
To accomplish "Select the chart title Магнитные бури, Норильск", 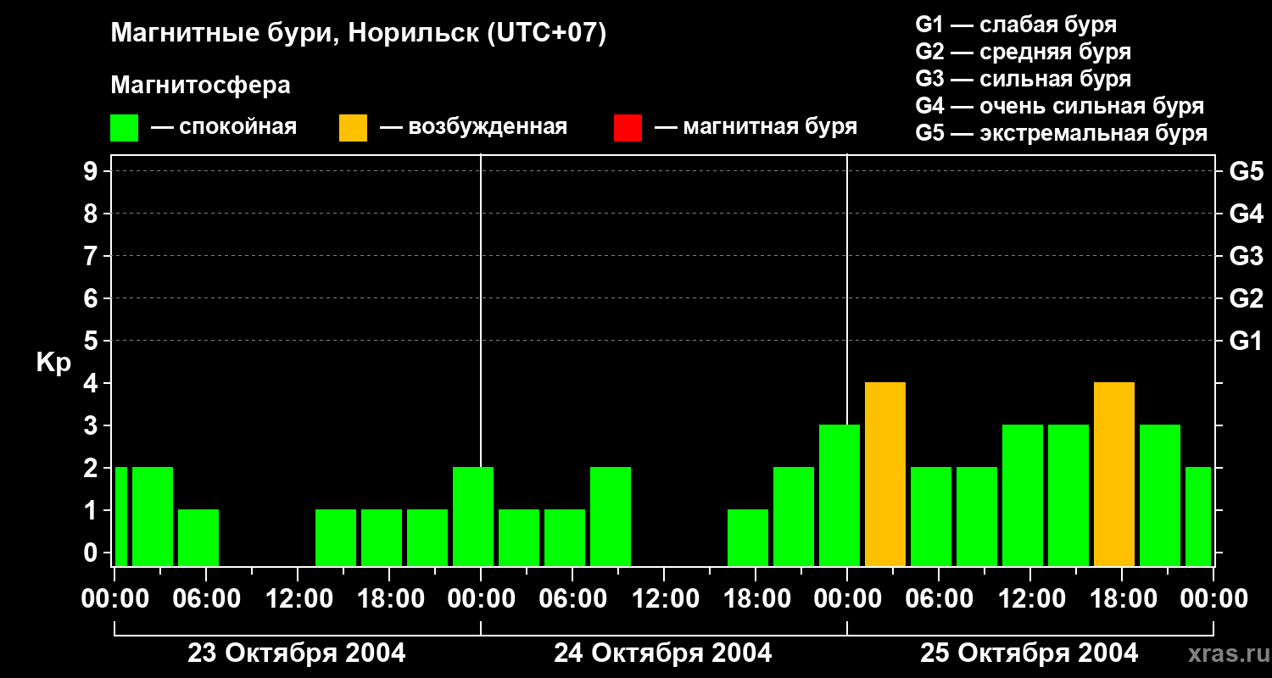I will point(359,34).
